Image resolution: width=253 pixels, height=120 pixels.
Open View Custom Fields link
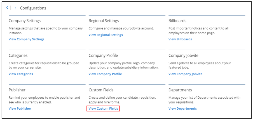tap(104, 108)
